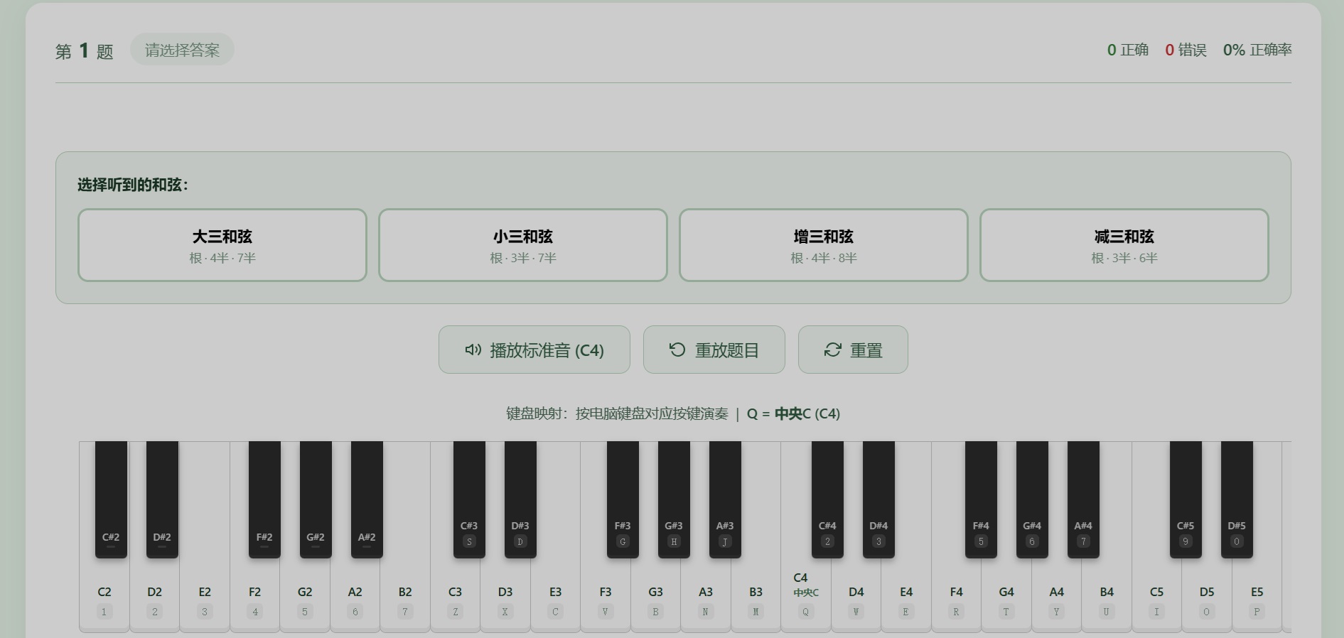Choose the 小三和弦 chord option

click(x=523, y=245)
